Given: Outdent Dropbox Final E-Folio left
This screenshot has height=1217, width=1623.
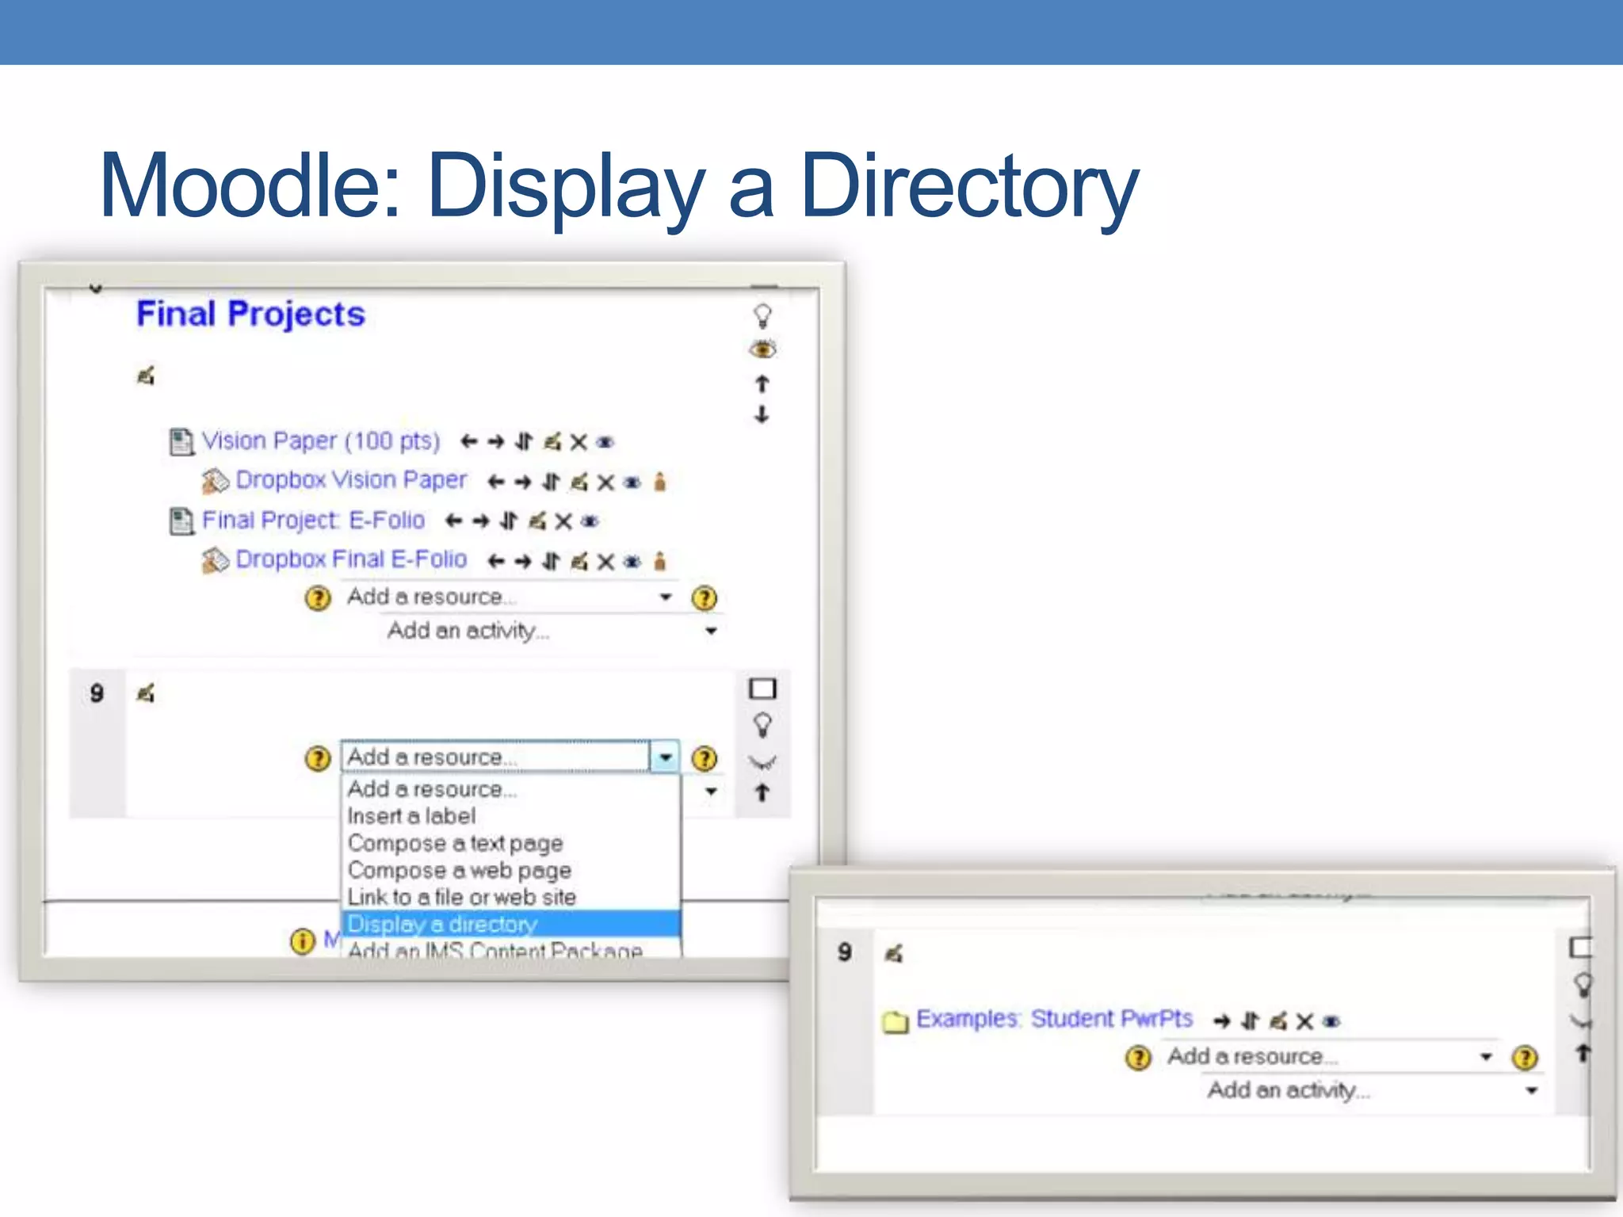Looking at the screenshot, I should click(x=496, y=561).
